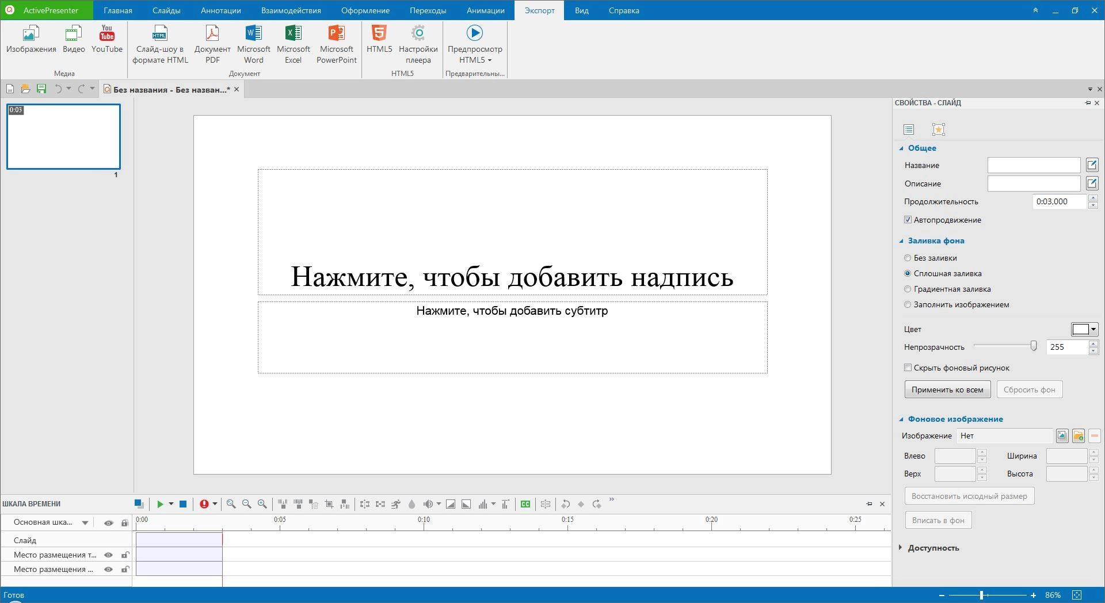Enable Скрыть фоновый рисунок checkbox

tap(908, 368)
